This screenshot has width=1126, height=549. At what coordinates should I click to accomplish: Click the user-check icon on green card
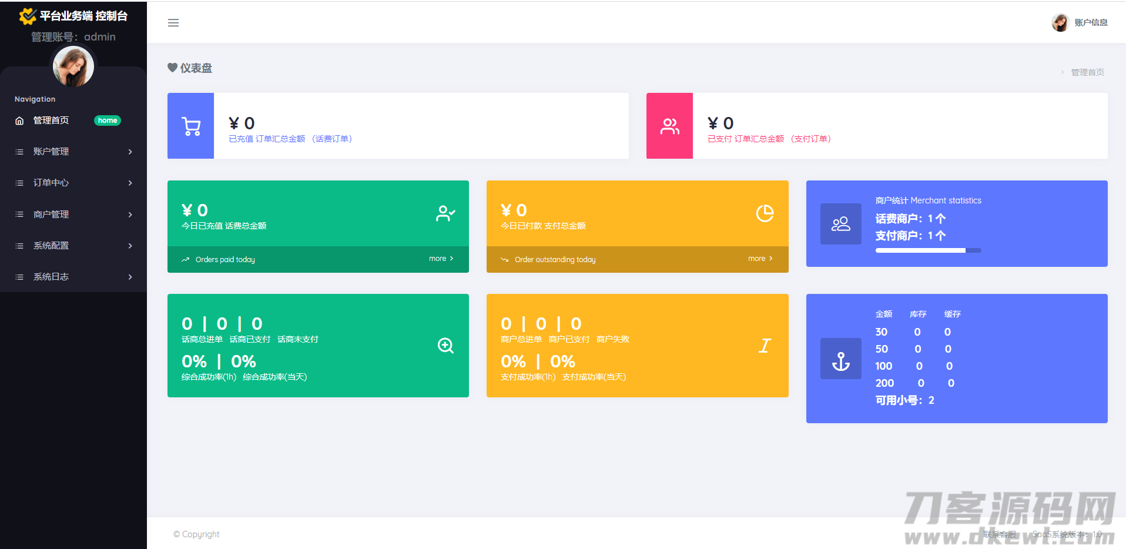[x=445, y=213]
